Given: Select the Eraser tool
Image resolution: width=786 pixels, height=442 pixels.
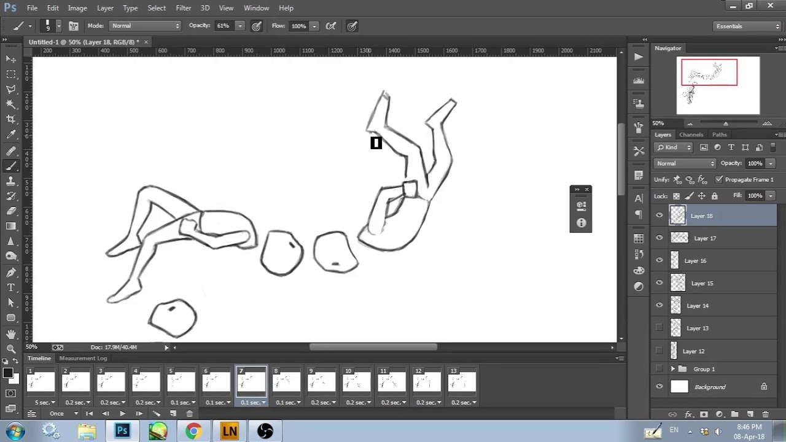Looking at the screenshot, I should tap(11, 211).
